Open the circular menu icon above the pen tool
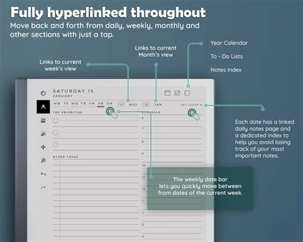The image size is (303, 242). tap(43, 93)
